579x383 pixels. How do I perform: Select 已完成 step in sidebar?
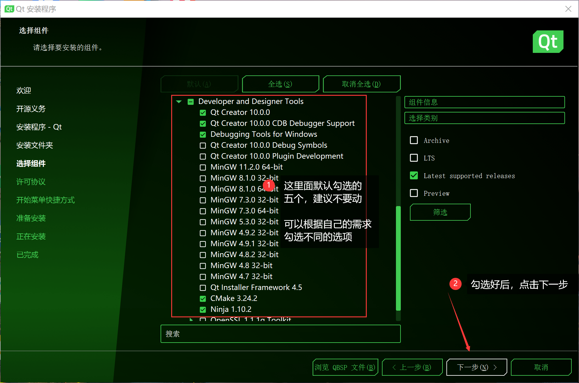(27, 255)
